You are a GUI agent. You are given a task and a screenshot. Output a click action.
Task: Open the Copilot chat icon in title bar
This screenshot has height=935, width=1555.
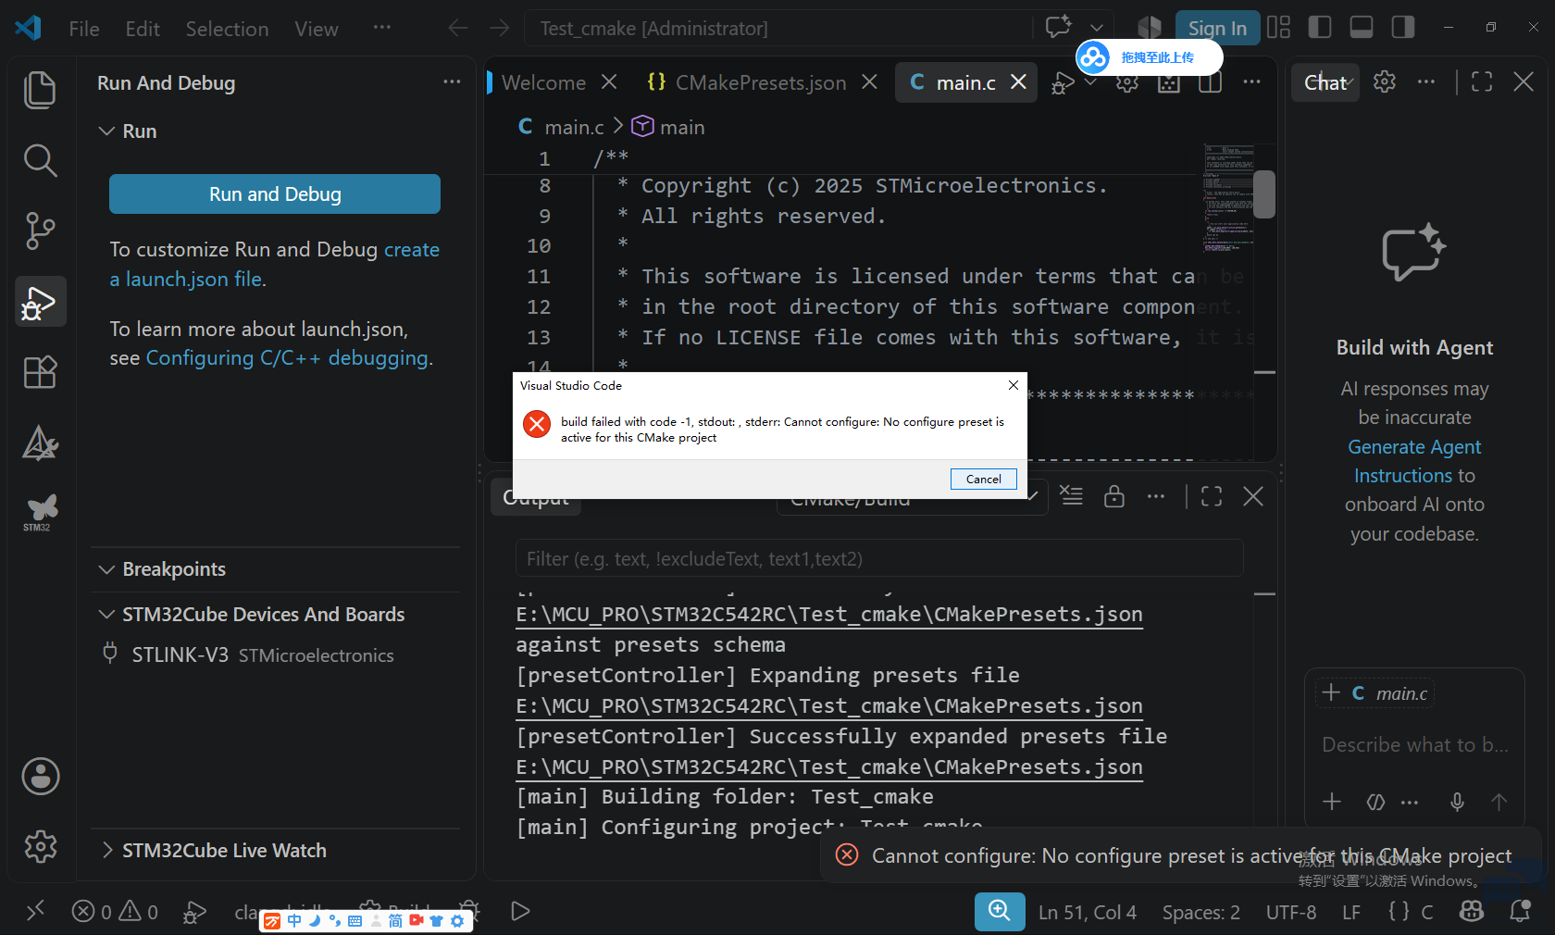tap(1058, 26)
